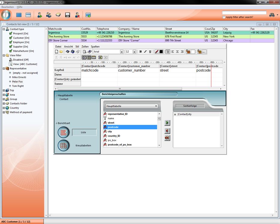Open the Bearbeiten menu
280x224 pixels.
tap(8, 7)
